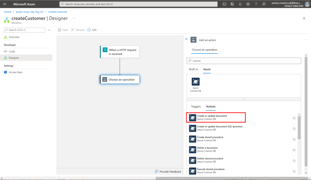The width and height of the screenshot is (311, 180).
Task: Open the Add an action panel ellipsis menu
Action: [x=305, y=40]
